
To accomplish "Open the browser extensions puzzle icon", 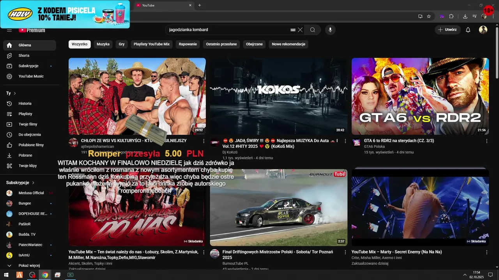I will point(451,16).
